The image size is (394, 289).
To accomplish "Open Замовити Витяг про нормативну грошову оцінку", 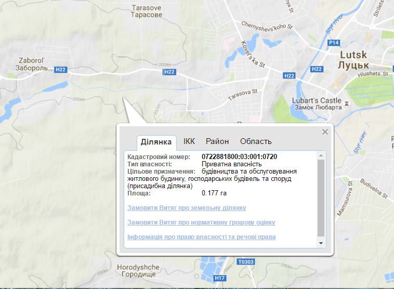I will pyautogui.click(x=201, y=222).
